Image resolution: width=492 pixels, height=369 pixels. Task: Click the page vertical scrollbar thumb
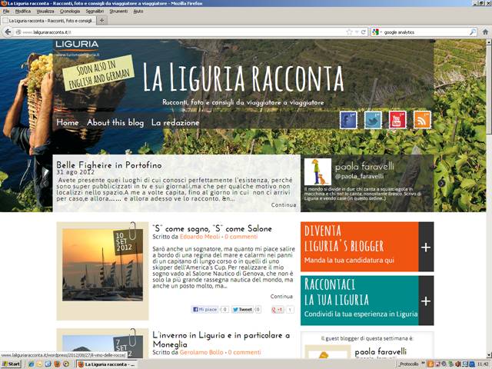pyautogui.click(x=489, y=88)
